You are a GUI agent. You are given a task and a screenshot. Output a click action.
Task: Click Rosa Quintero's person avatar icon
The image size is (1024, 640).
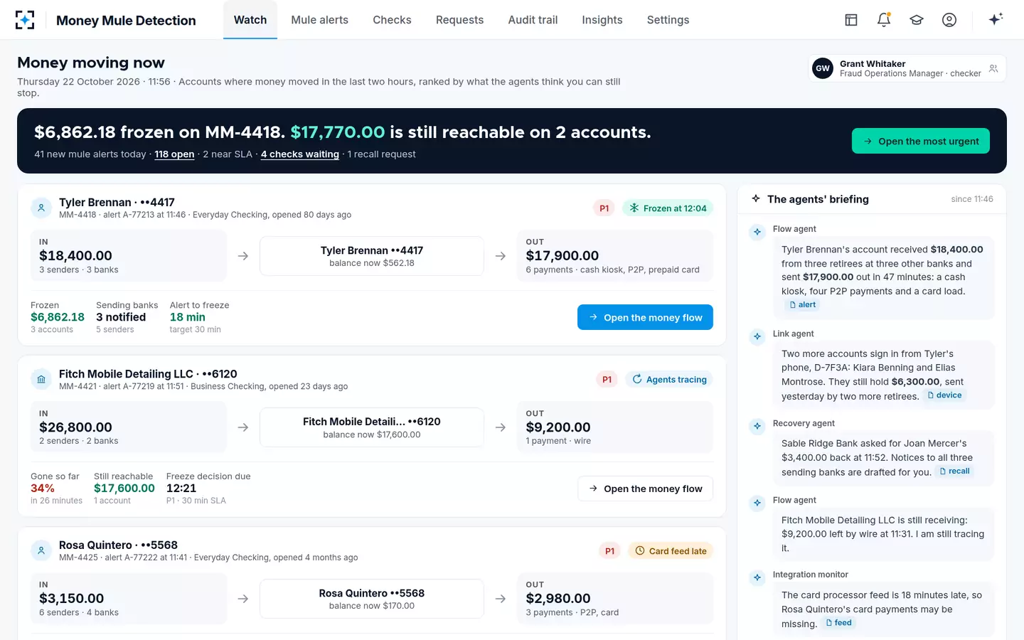[x=41, y=550]
